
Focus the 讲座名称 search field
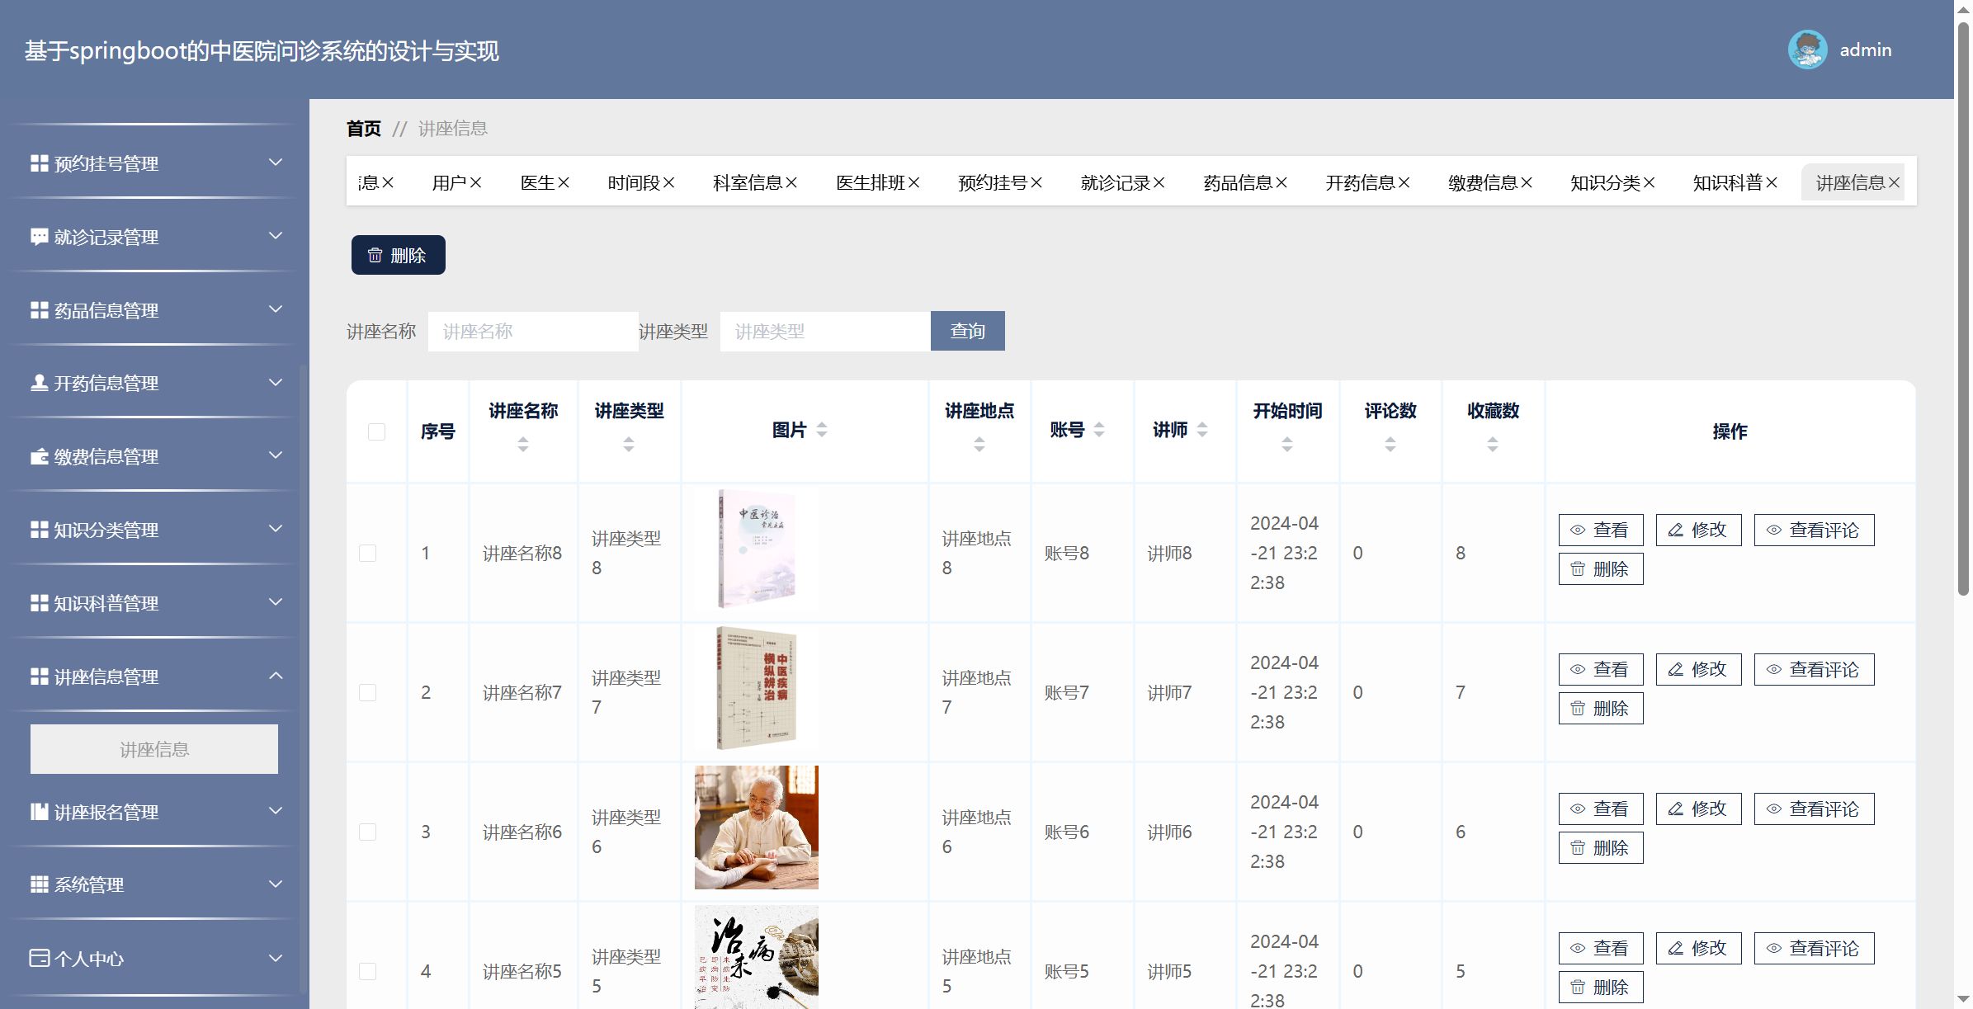coord(533,331)
